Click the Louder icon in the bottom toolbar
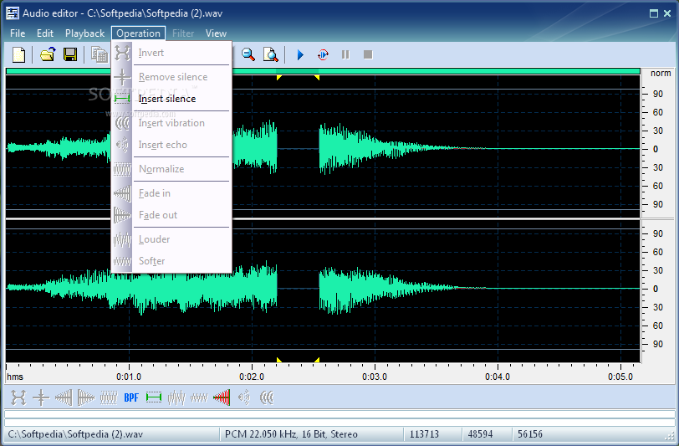 [x=176, y=397]
